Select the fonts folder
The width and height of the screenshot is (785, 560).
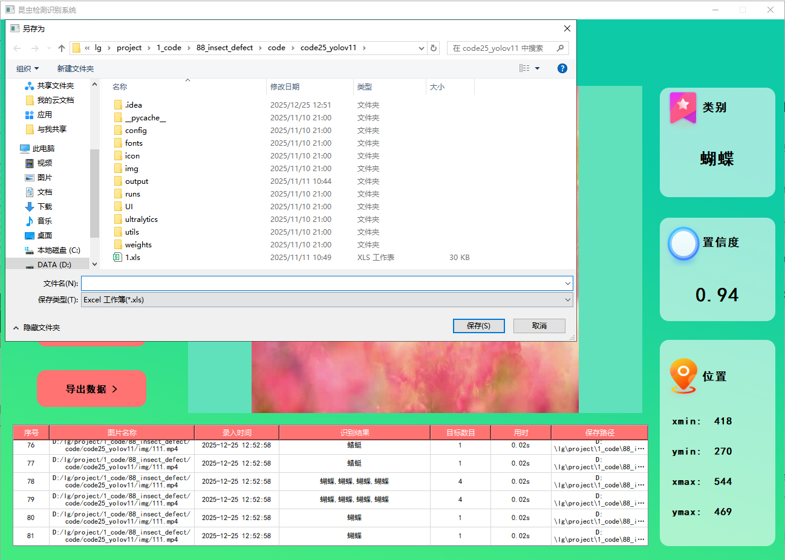128,143
